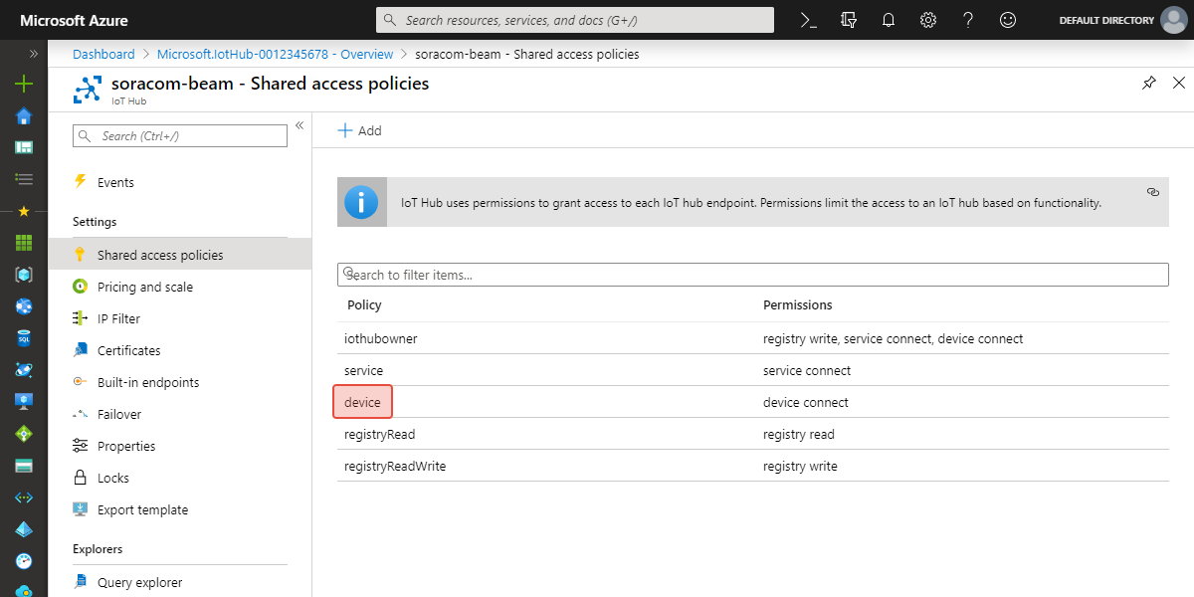Collapse the resource menu with double chevron
Image resolution: width=1194 pixels, height=597 pixels.
(299, 125)
